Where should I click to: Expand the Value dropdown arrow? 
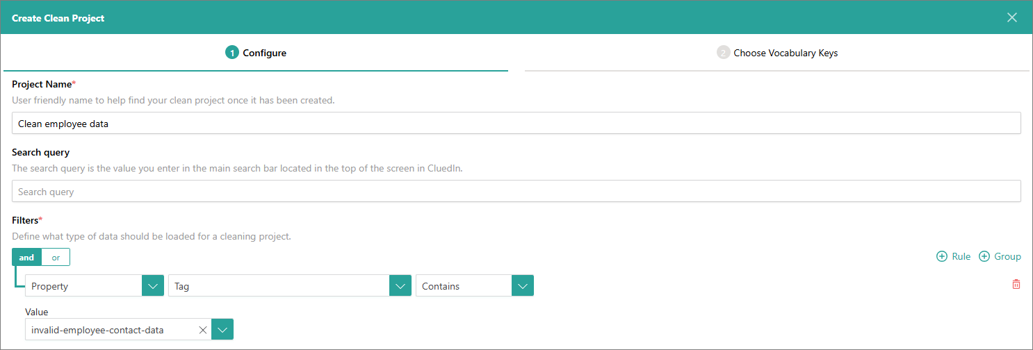222,330
